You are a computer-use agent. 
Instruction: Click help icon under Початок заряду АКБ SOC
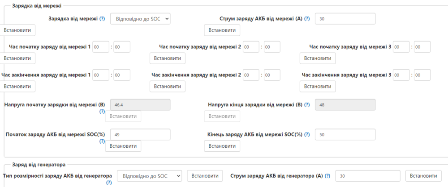point(102,141)
